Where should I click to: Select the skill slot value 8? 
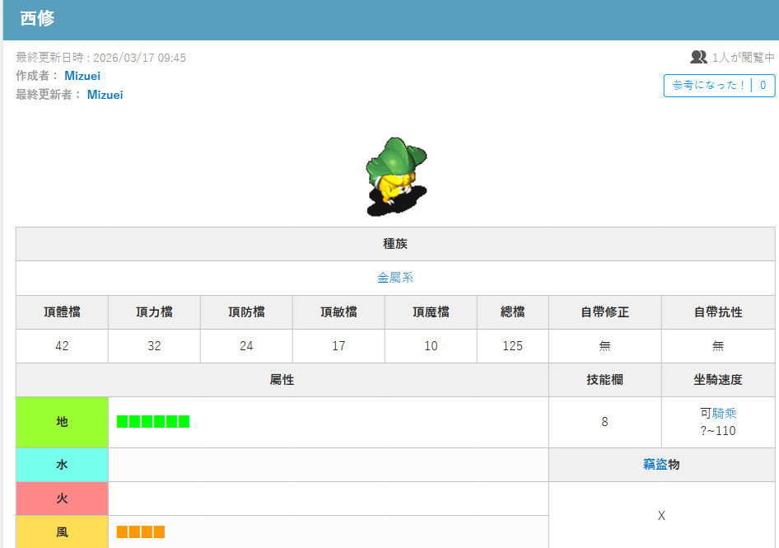(x=604, y=422)
